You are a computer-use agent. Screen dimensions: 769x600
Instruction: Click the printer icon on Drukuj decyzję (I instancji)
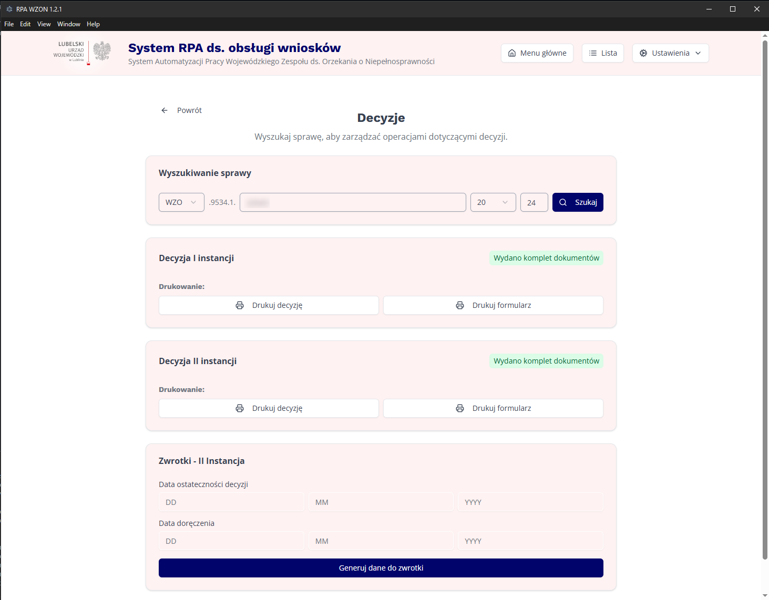pyautogui.click(x=240, y=305)
